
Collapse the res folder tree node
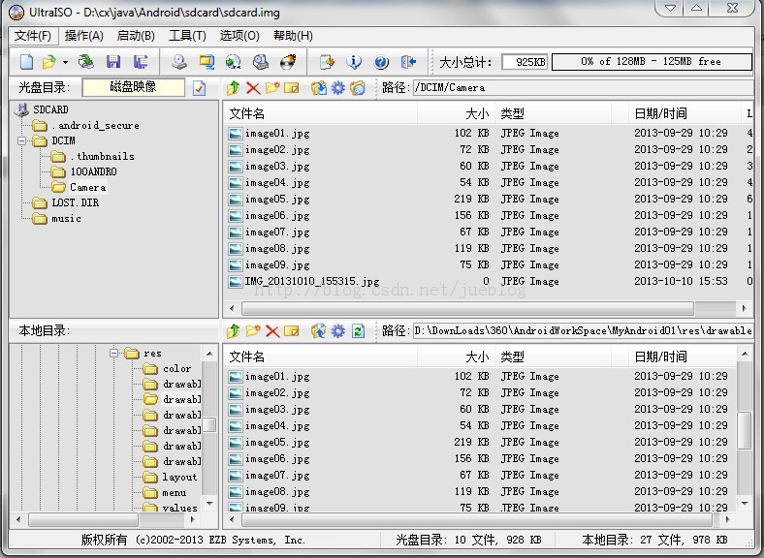tap(114, 353)
